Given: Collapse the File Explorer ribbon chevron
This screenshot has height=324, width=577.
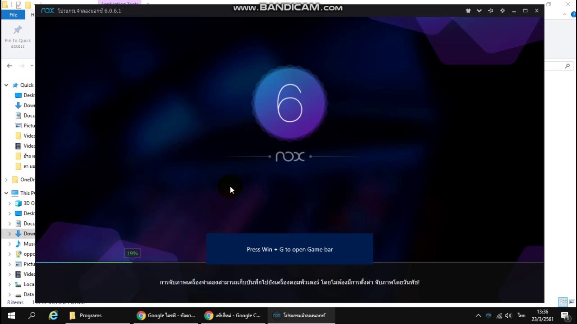Looking at the screenshot, I should coord(565,14).
